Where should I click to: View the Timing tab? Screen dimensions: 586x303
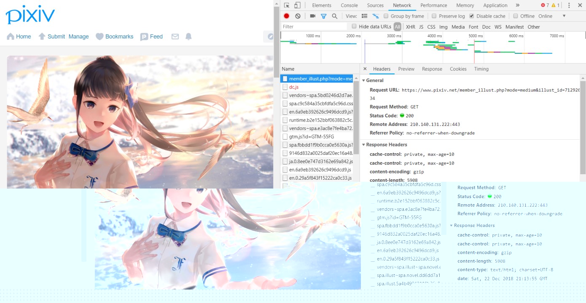pos(481,69)
